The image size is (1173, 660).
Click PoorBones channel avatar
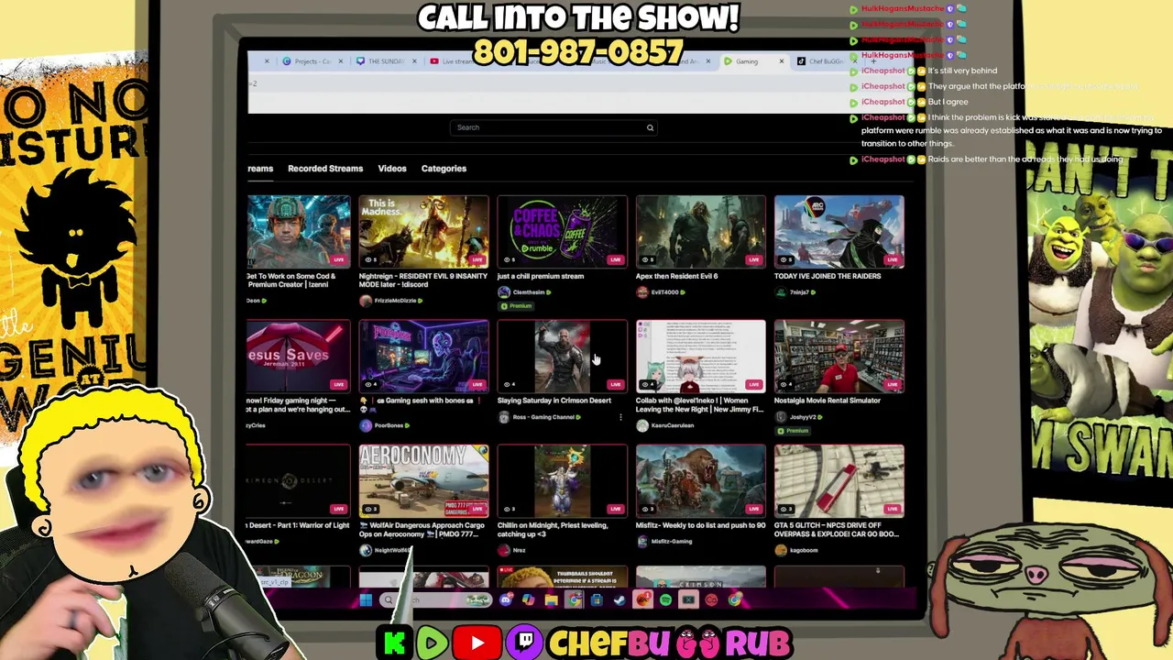[x=366, y=425]
